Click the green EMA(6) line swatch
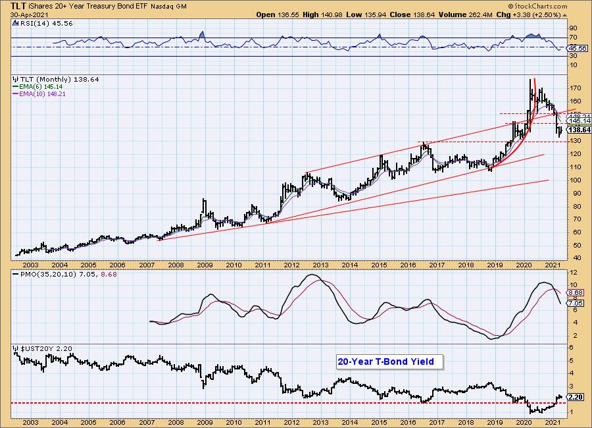This screenshot has height=428, width=592. (16, 86)
